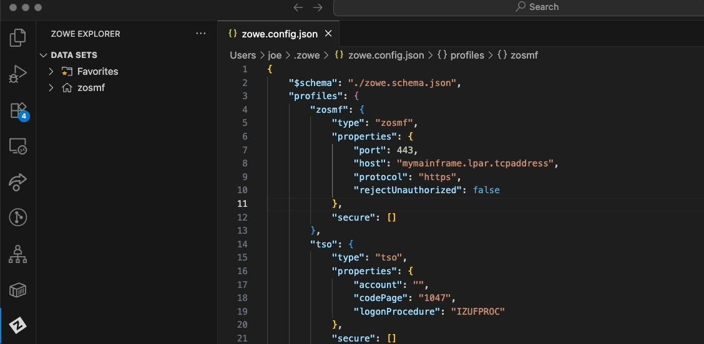Select the Favorites star folder icon

(67, 71)
